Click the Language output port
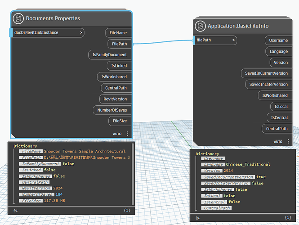299x225 pixels. point(279,52)
